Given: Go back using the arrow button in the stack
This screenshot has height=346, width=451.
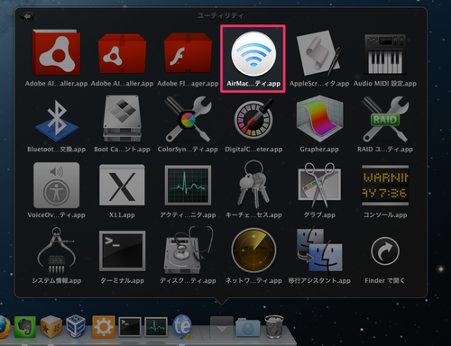Looking at the screenshot, I should (x=27, y=16).
